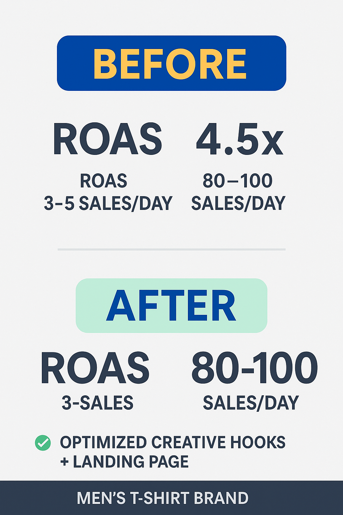The height and width of the screenshot is (515, 343).
Task: Click the 3-5 SALES/DAY label
Action: click(108, 204)
